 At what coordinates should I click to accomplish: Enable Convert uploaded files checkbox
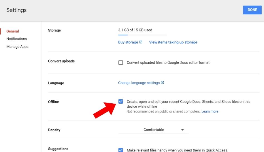coord(121,63)
